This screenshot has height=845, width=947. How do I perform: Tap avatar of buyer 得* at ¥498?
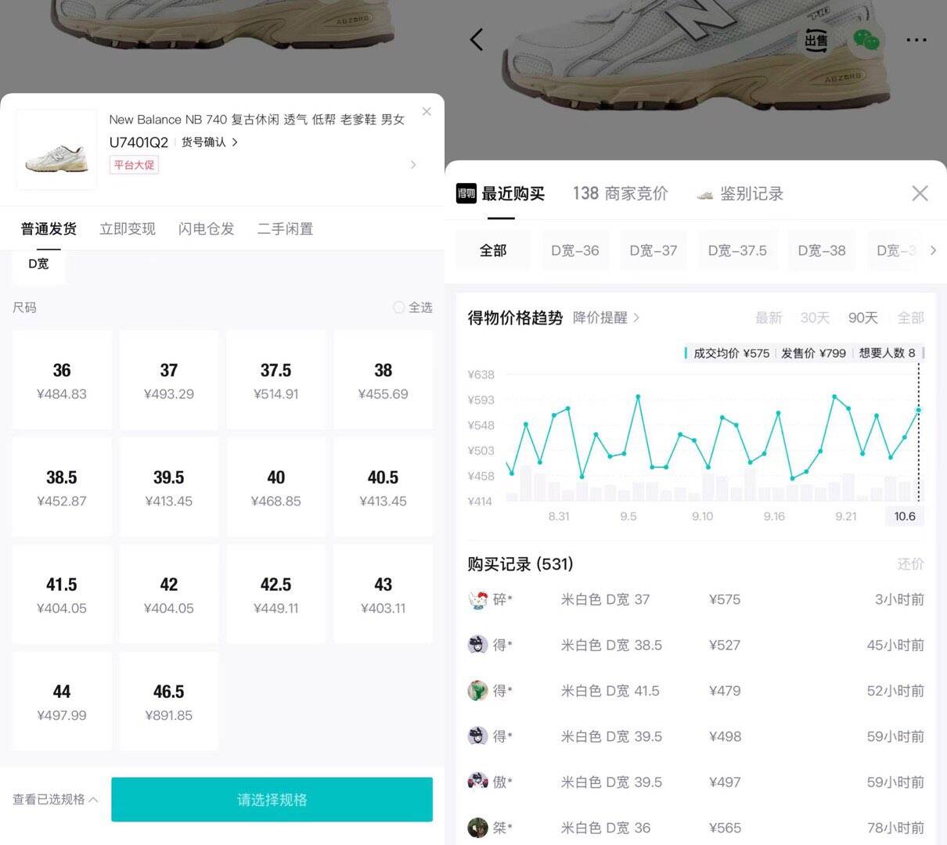(x=477, y=736)
